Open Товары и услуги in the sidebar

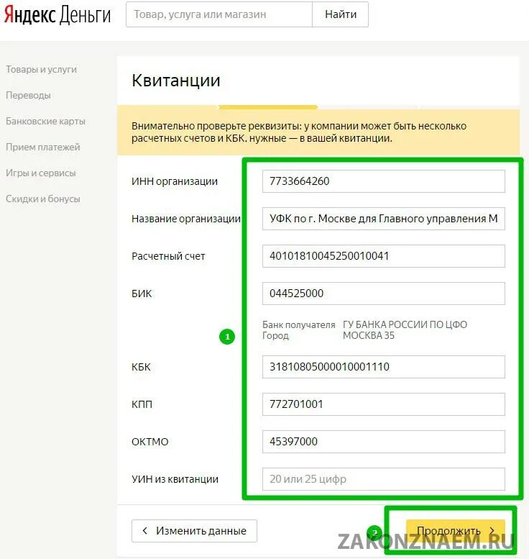(x=41, y=69)
